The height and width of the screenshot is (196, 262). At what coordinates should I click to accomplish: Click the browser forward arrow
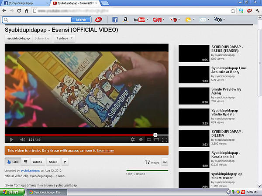12,11
